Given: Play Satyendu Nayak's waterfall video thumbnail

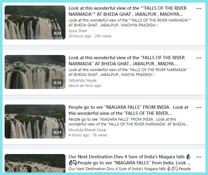Looking at the screenshot, I should (35, 72).
